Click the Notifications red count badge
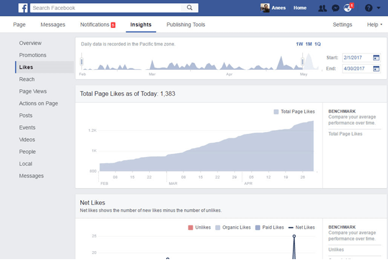The width and height of the screenshot is (388, 261). point(113,25)
